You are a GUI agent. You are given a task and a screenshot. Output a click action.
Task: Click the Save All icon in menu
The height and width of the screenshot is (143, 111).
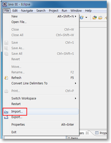click(x=6, y=54)
